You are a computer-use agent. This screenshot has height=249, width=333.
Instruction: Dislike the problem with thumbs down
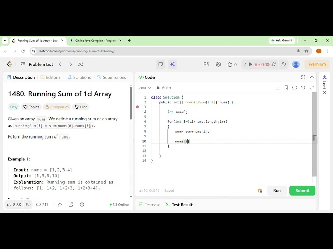(x=28, y=205)
